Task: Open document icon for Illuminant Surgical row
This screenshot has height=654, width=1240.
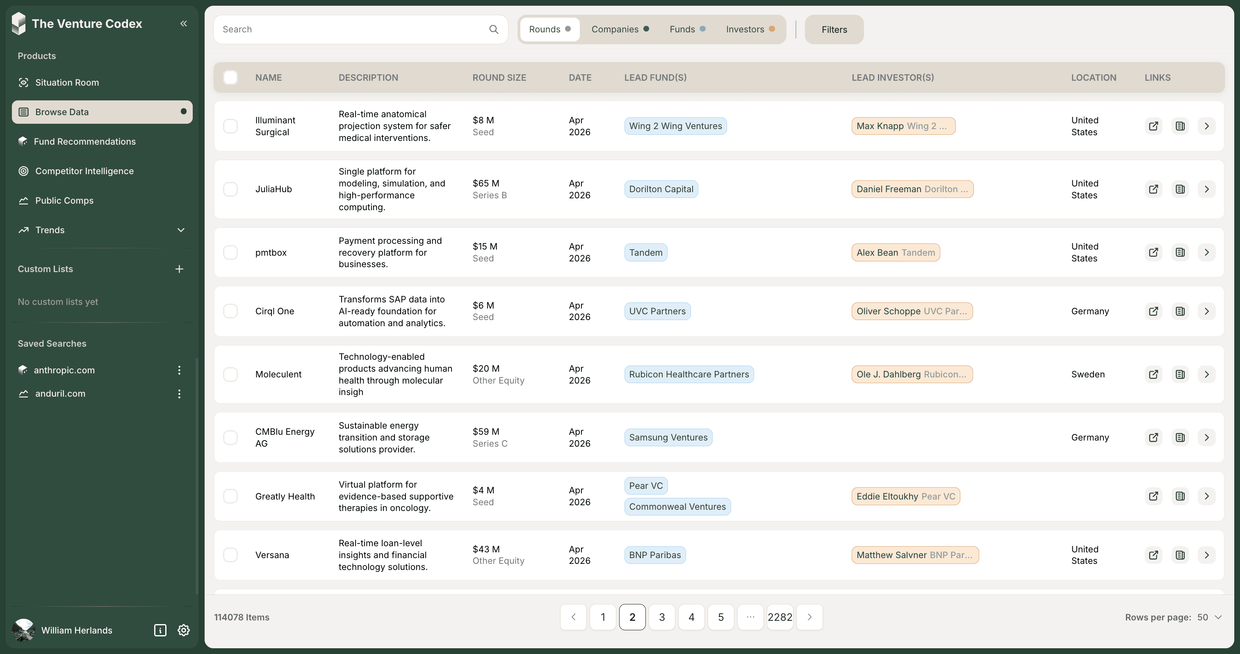Action: (x=1180, y=126)
